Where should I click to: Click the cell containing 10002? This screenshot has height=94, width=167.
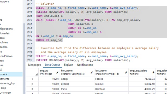(49, 84)
